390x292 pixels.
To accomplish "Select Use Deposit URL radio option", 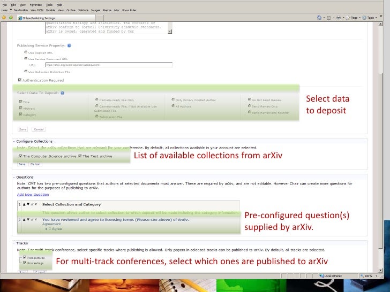I will 26,52.
